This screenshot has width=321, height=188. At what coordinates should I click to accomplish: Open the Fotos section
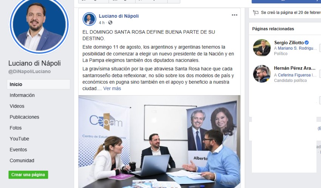[15, 128]
